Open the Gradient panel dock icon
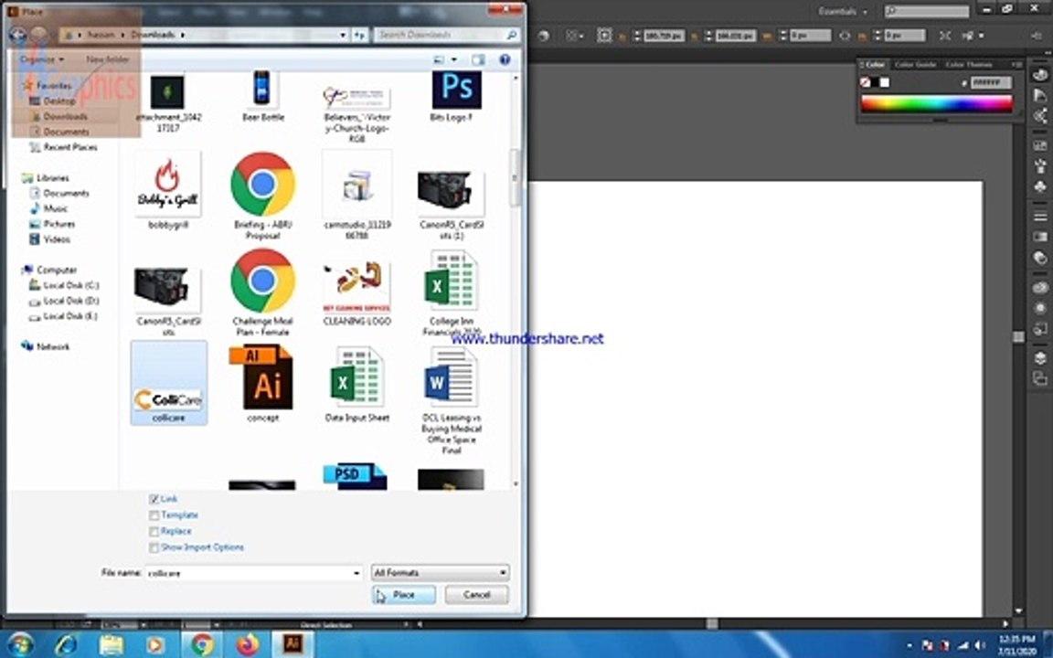 [1039, 237]
